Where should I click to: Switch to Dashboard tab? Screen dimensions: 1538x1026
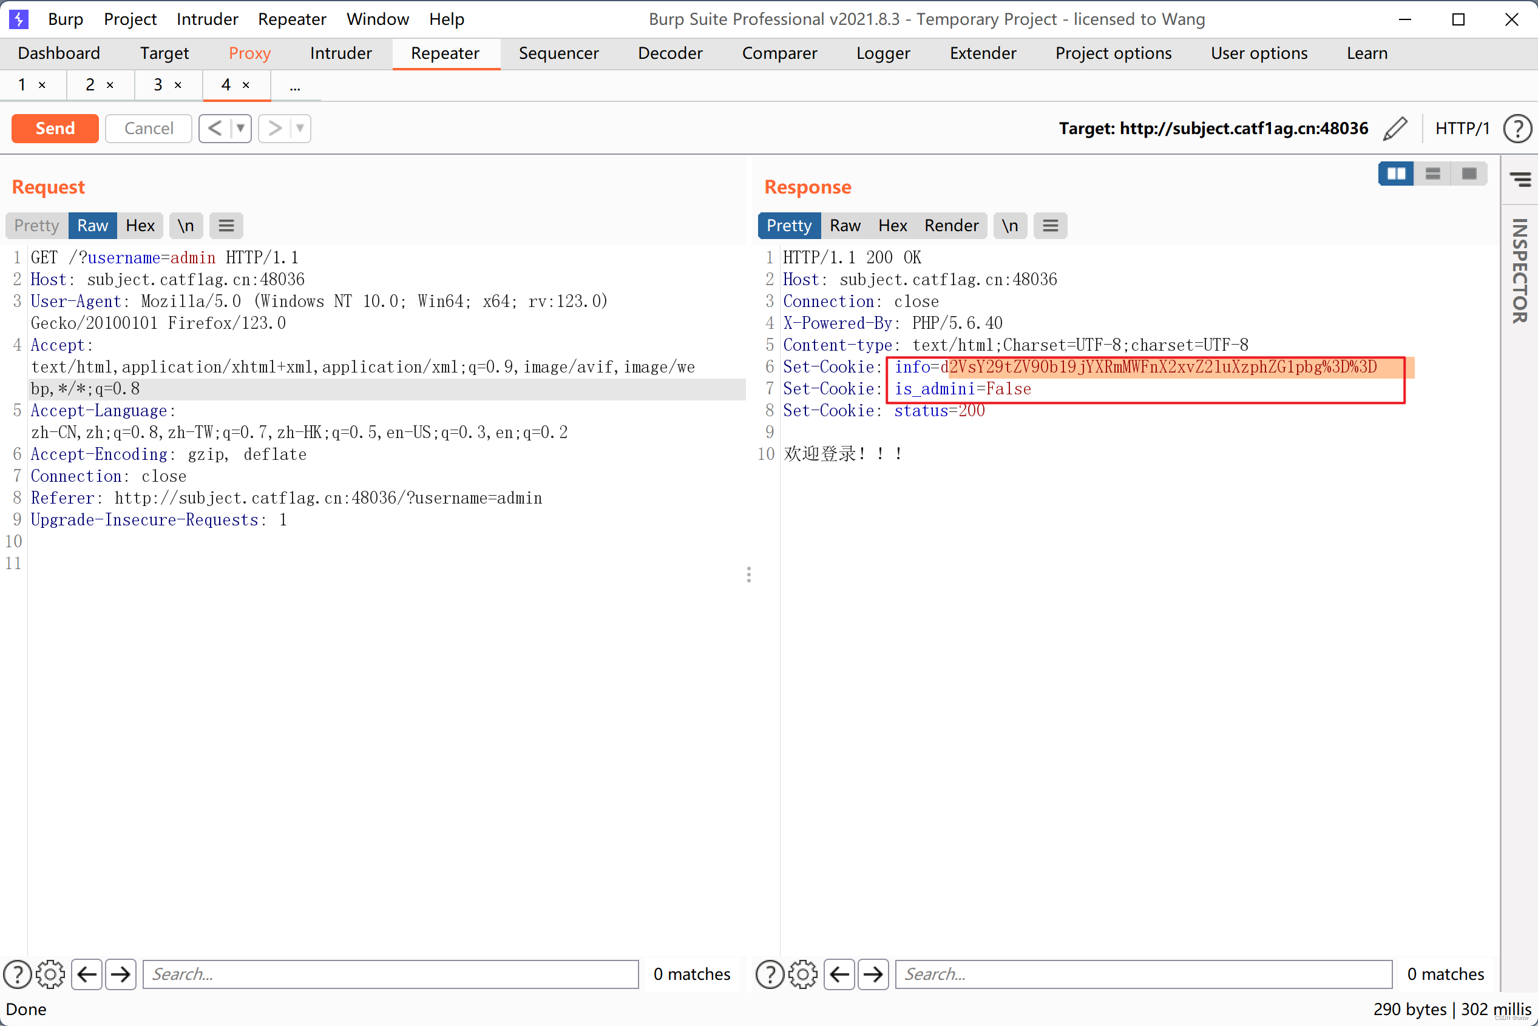59,53
